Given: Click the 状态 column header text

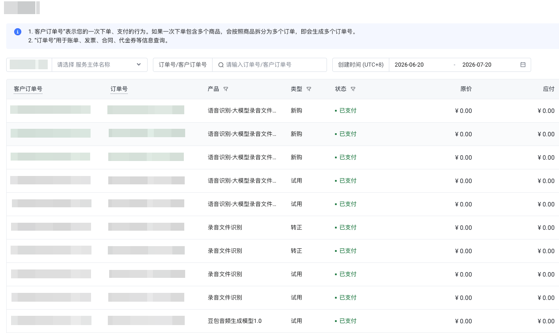Looking at the screenshot, I should (x=341, y=89).
